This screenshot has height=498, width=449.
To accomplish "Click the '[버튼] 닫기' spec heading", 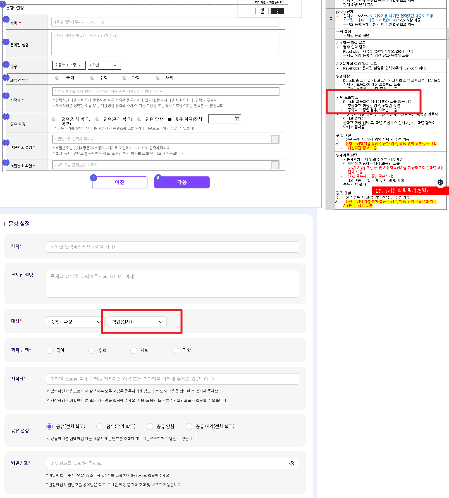I will 345,12.
